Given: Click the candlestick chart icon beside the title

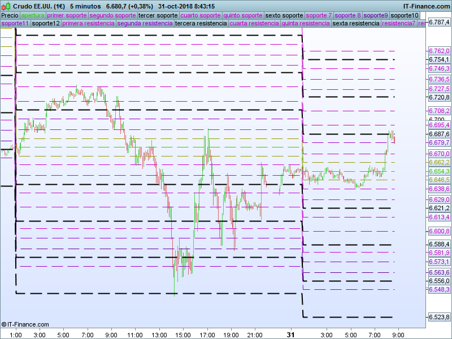Looking at the screenshot, I should (x=6, y=6).
